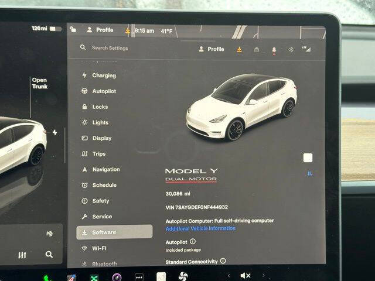Tap the search icon in the left card
The width and height of the screenshot is (375, 281).
49,255
